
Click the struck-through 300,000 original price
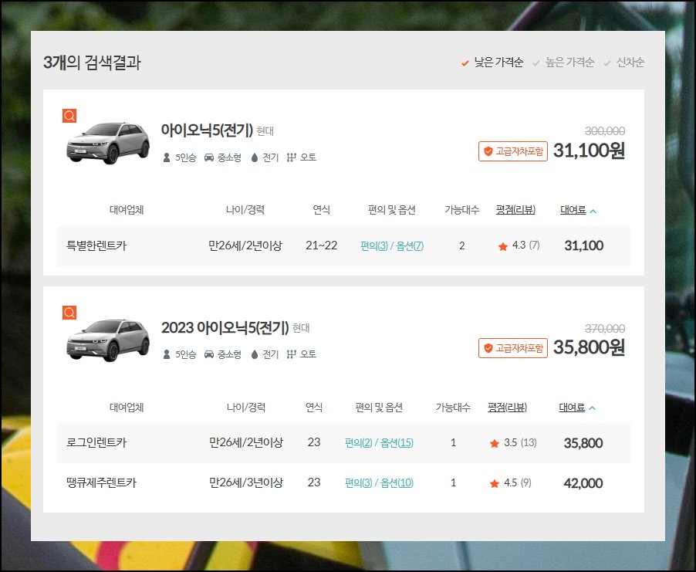[605, 131]
